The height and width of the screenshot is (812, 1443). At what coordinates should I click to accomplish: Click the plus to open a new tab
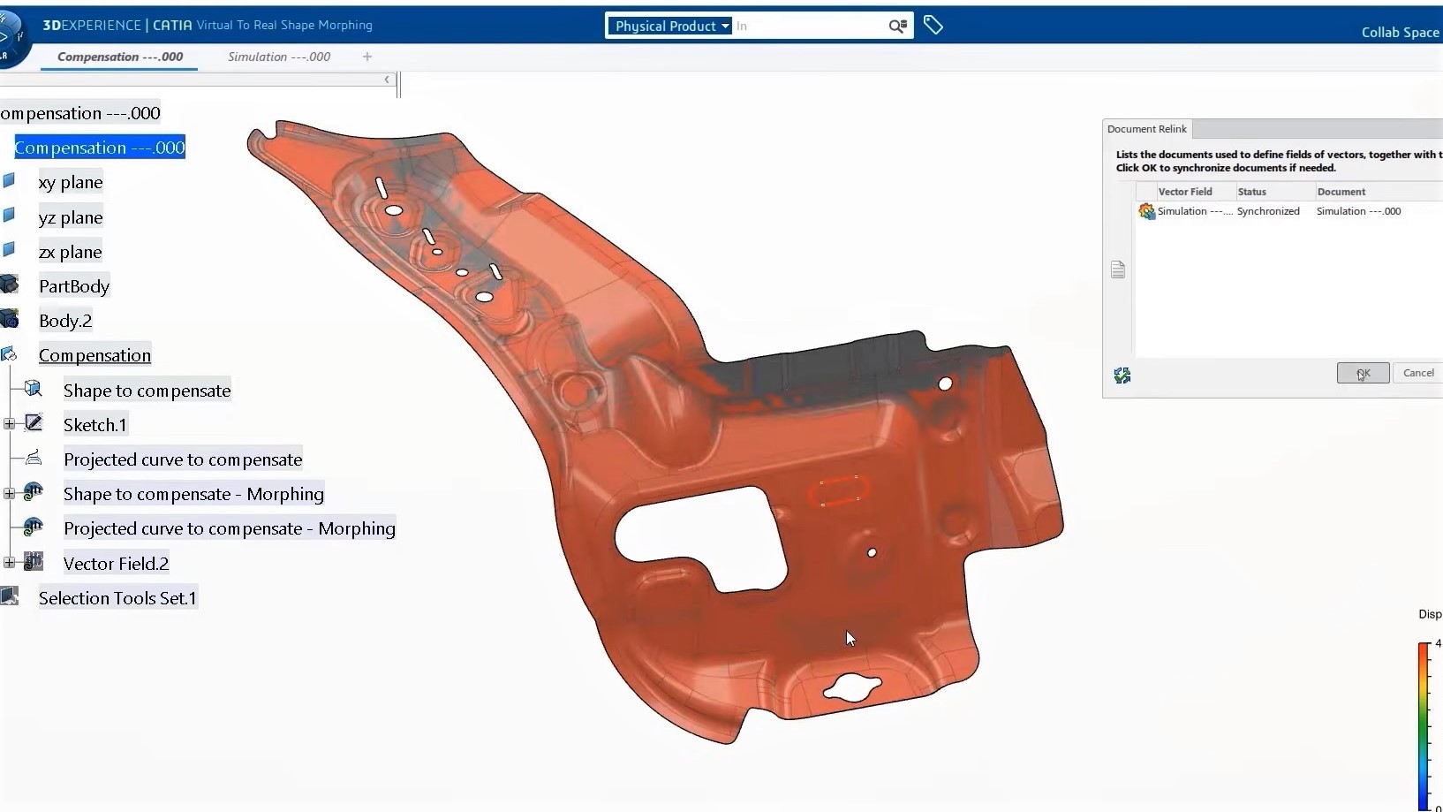coord(367,57)
